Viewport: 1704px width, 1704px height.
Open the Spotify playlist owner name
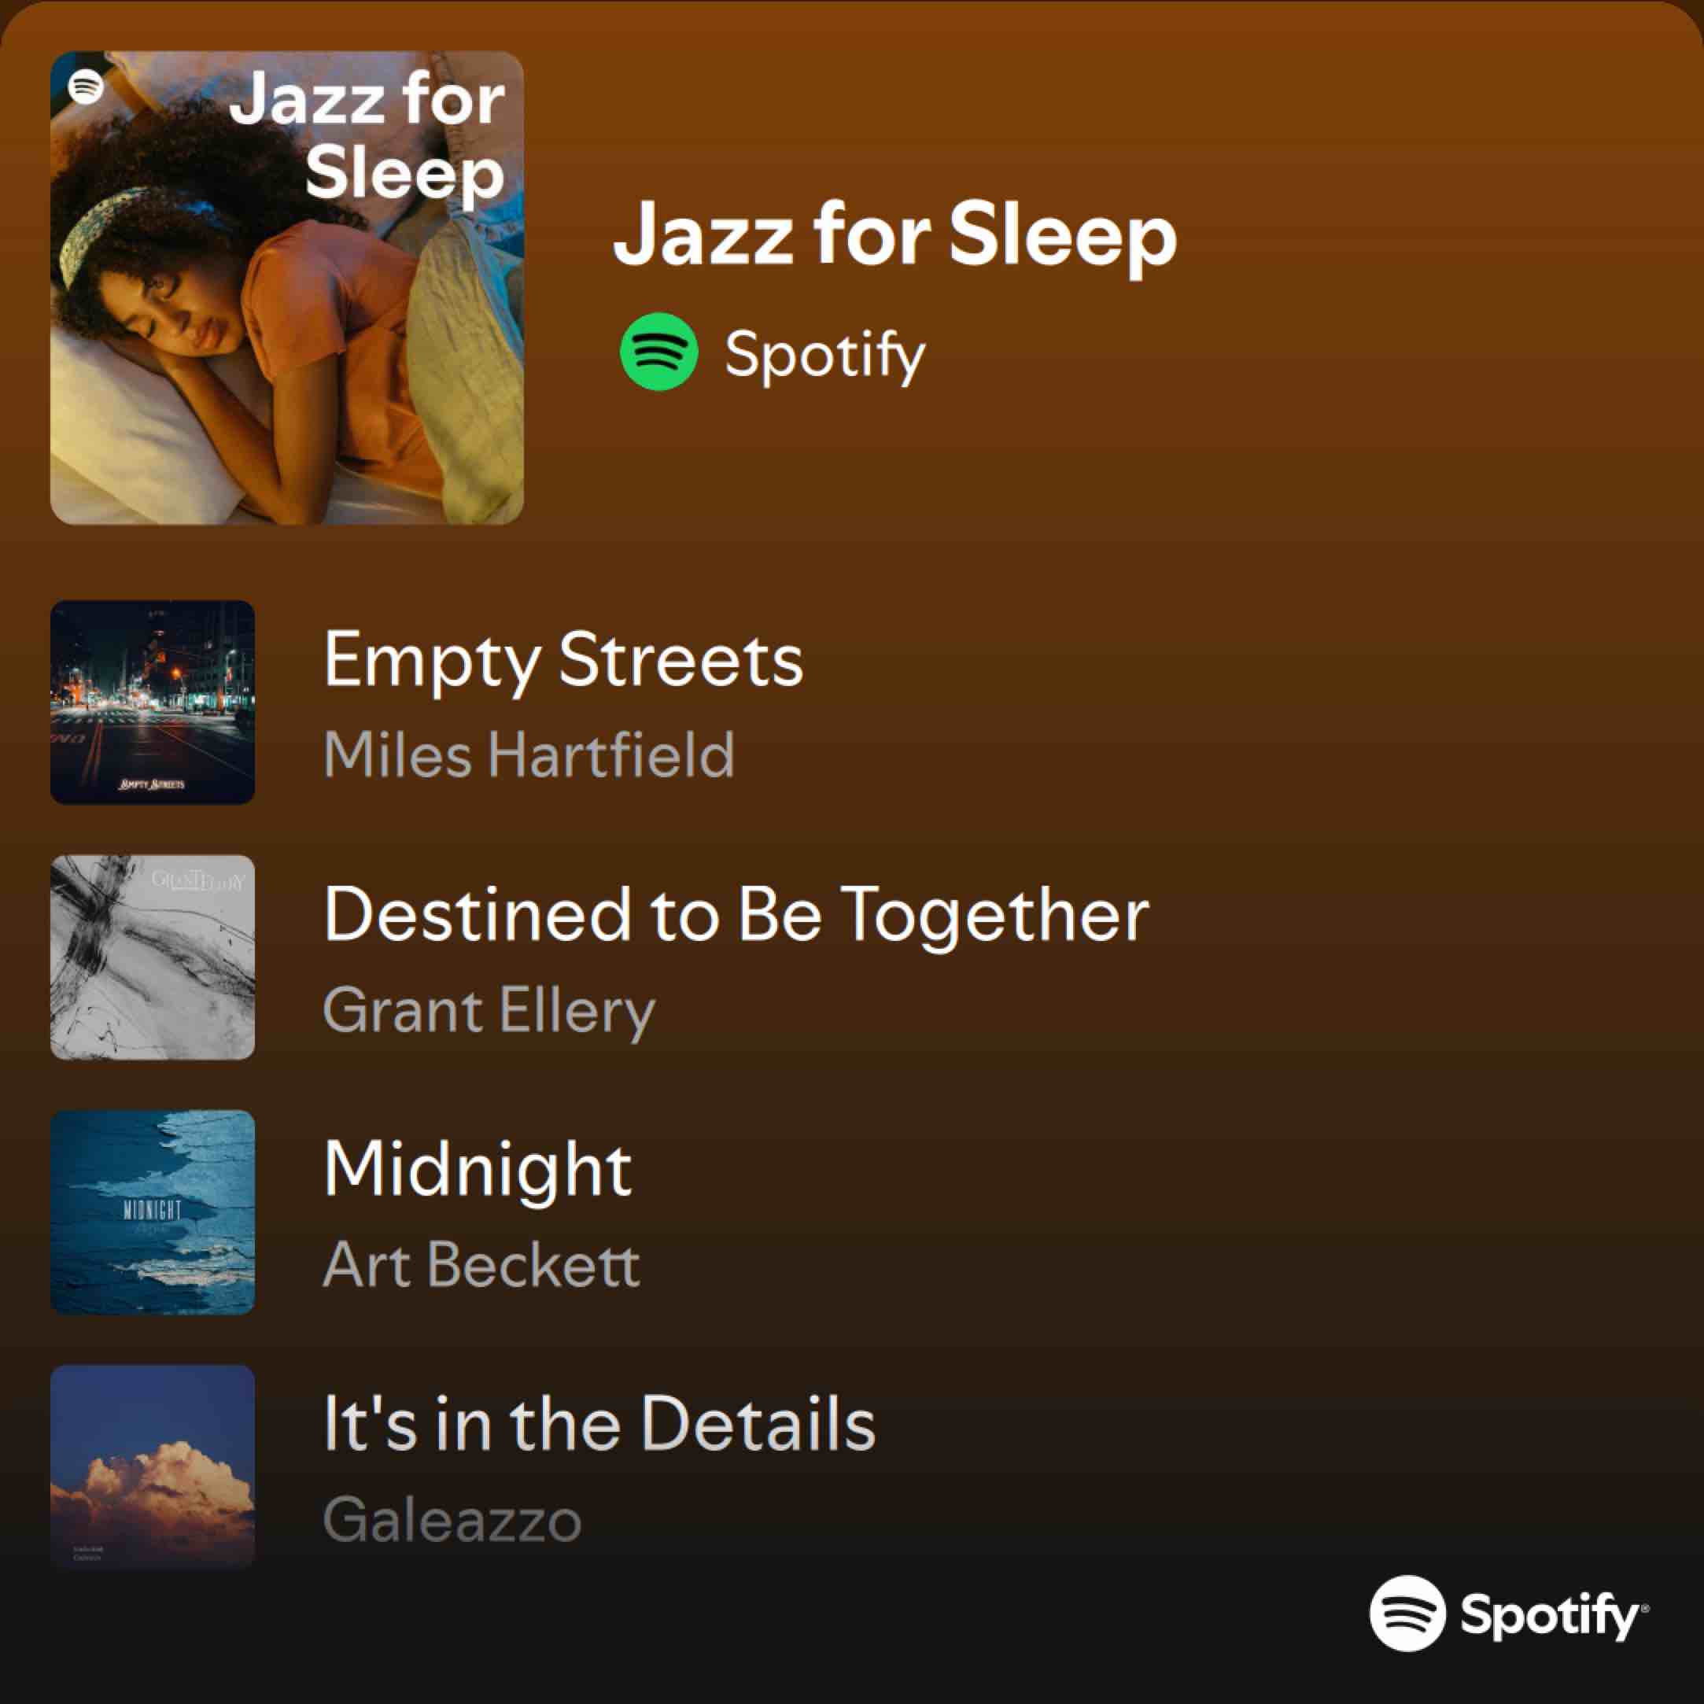tap(824, 355)
